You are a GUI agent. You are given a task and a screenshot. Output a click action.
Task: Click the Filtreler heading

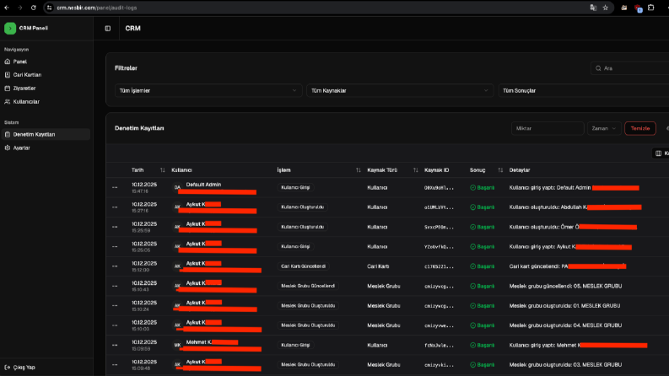(126, 68)
